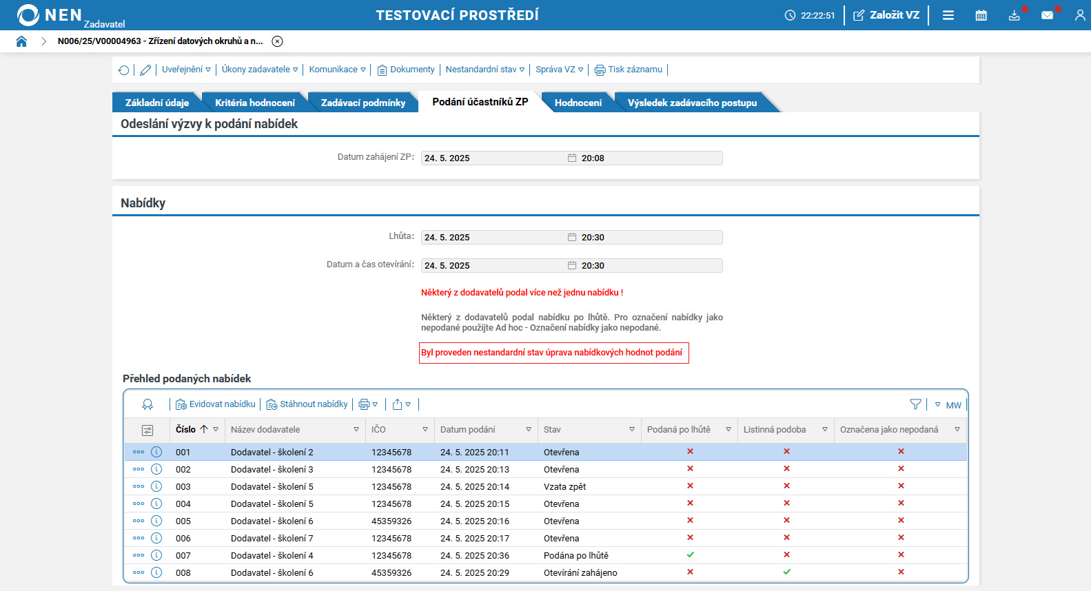
Task: Close the N006/25/V00004963 breadcrumb tab
Action: (x=277, y=41)
